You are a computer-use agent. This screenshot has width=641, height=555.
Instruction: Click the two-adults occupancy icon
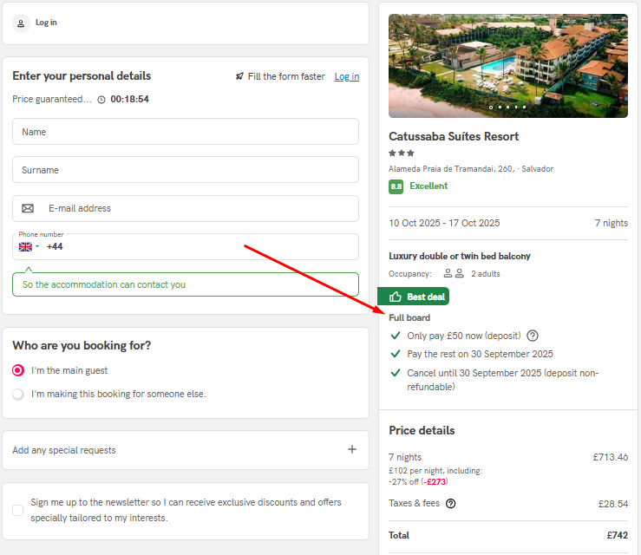coord(454,273)
